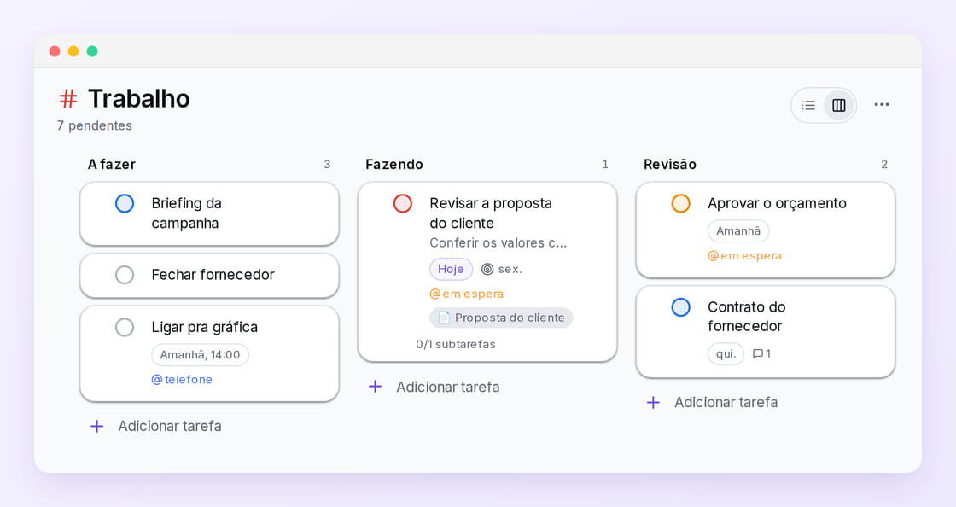Image resolution: width=956 pixels, height=507 pixels.
Task: Click Adicionar tarefa in Fazendo column
Action: click(x=447, y=387)
